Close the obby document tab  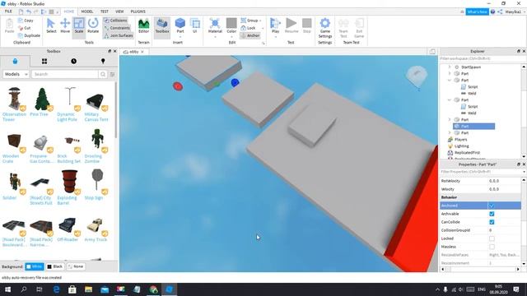point(142,52)
